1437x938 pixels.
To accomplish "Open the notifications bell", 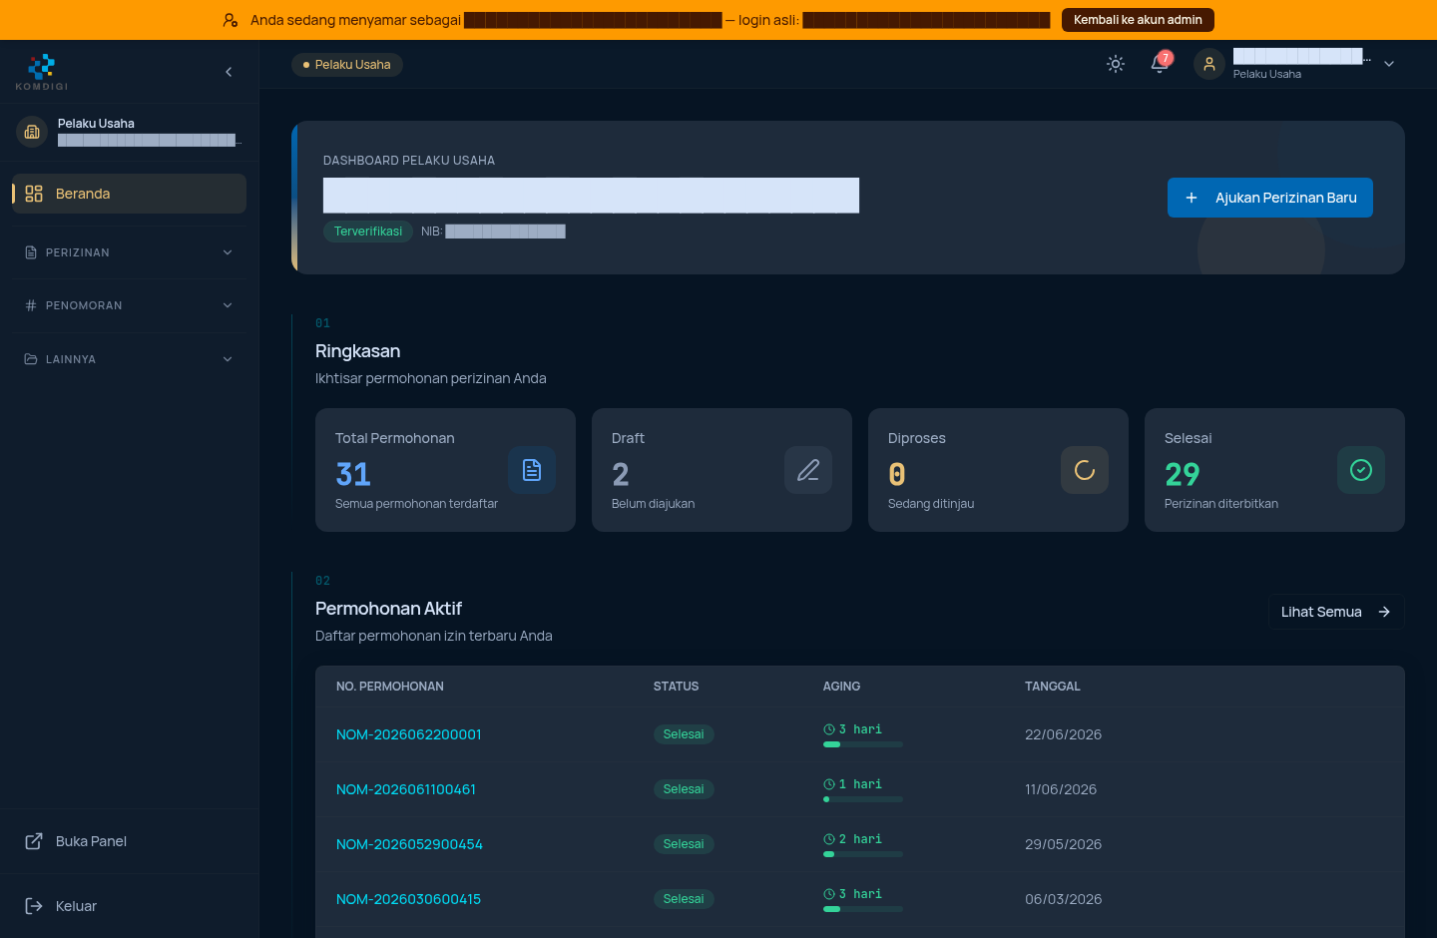I will pyautogui.click(x=1160, y=64).
